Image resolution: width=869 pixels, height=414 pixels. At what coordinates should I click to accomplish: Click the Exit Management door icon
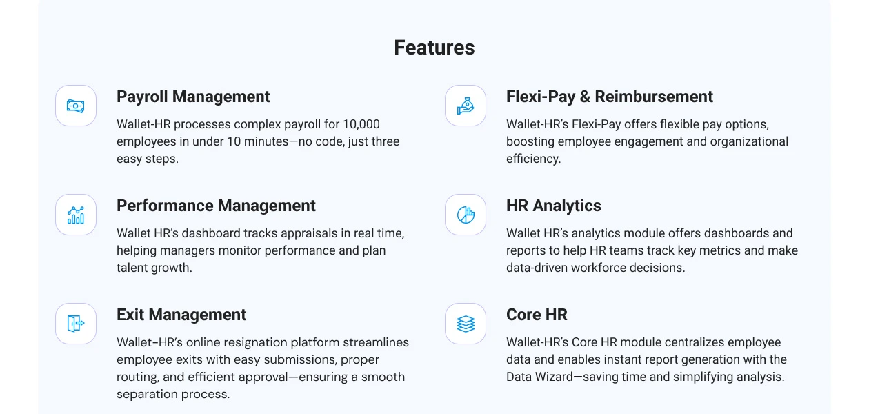(x=76, y=324)
